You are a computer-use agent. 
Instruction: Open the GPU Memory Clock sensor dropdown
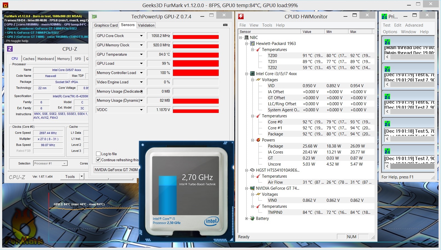coord(141,45)
